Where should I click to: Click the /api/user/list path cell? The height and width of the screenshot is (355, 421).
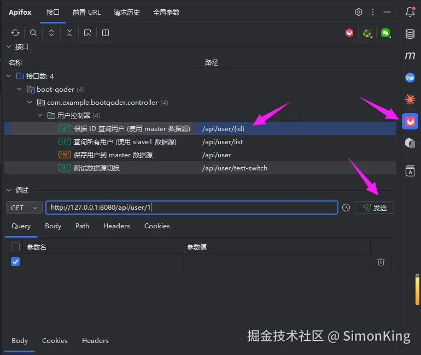click(223, 142)
